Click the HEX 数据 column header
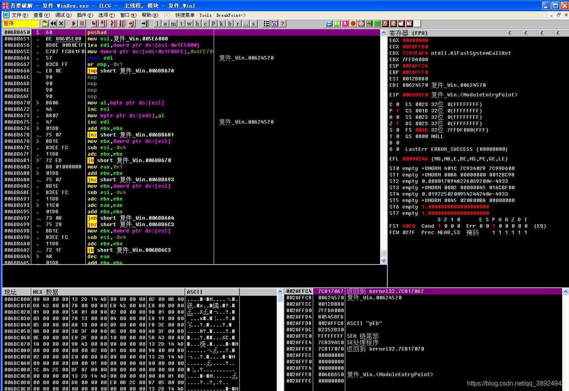 [108, 292]
